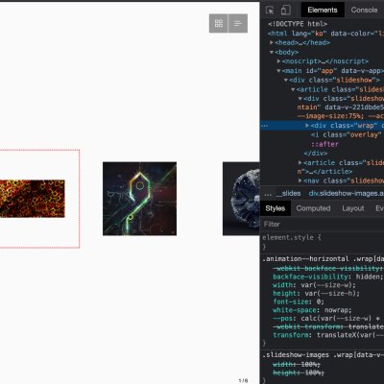Collapse the main id="app" node
Screen dimensions: 384x384
tap(278, 70)
